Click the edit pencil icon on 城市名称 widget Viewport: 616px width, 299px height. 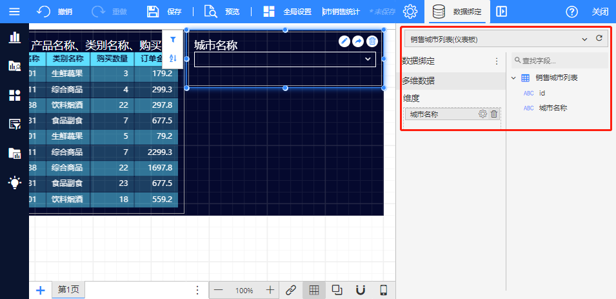344,41
